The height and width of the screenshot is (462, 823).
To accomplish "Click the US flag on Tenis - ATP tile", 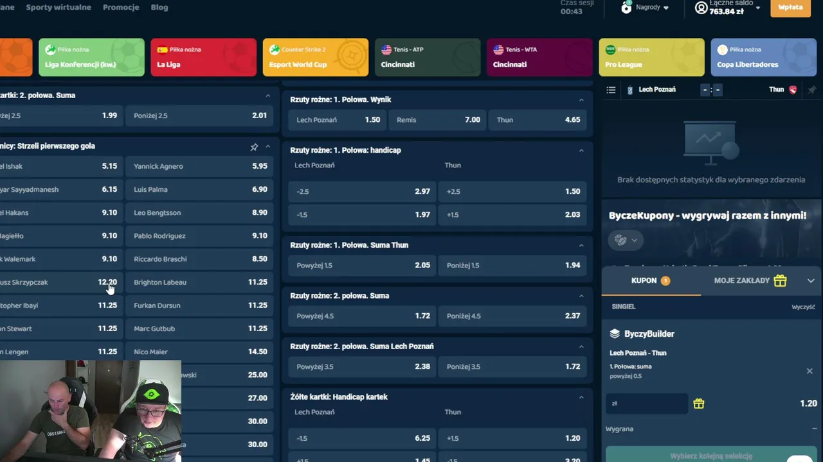I will (386, 49).
